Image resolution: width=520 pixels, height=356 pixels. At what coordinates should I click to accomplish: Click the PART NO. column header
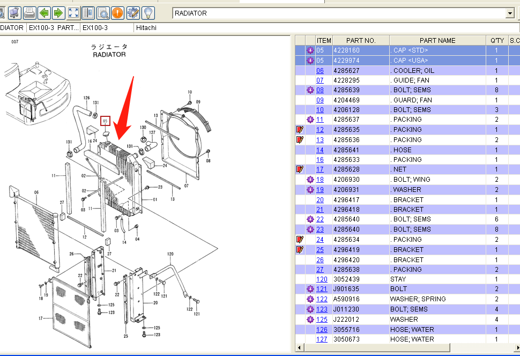[361, 41]
